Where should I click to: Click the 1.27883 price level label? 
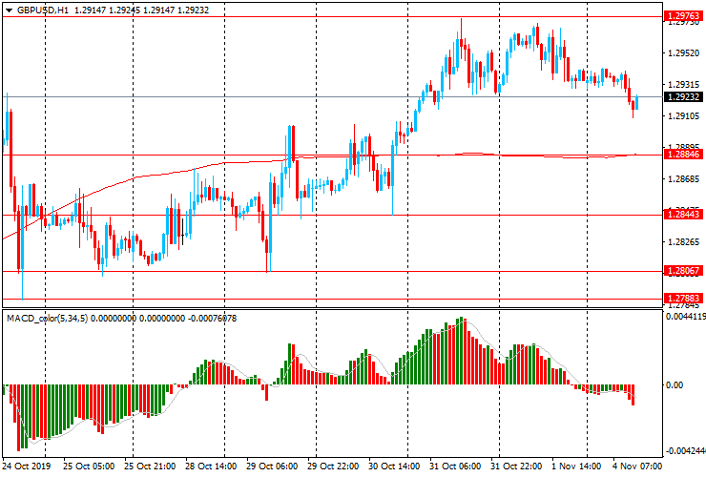pos(681,299)
